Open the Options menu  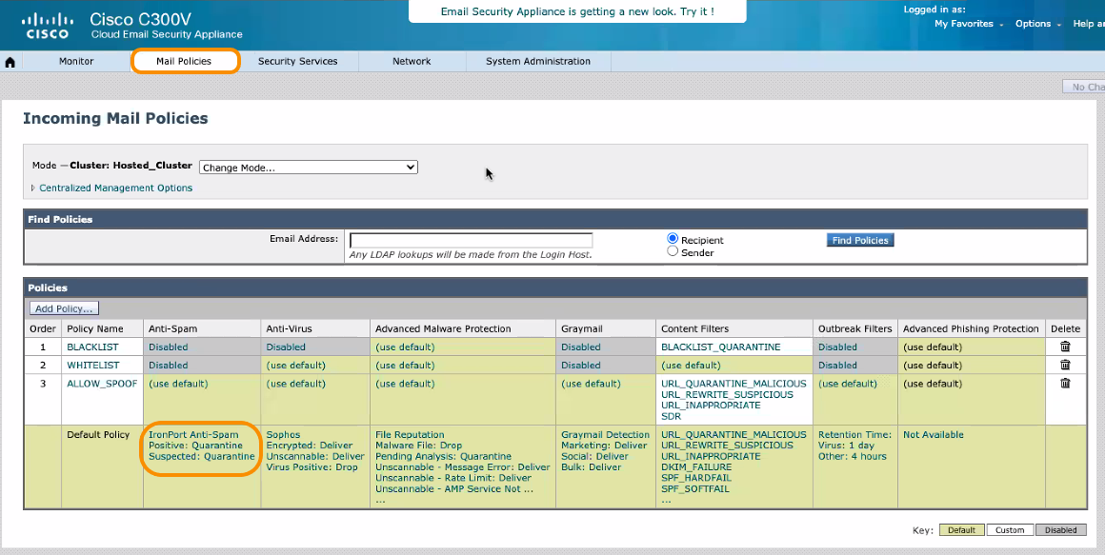1036,24
